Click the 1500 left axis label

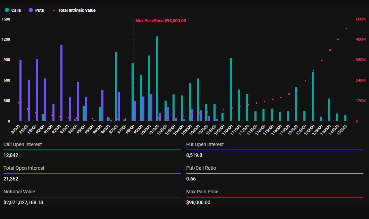click(6, 19)
